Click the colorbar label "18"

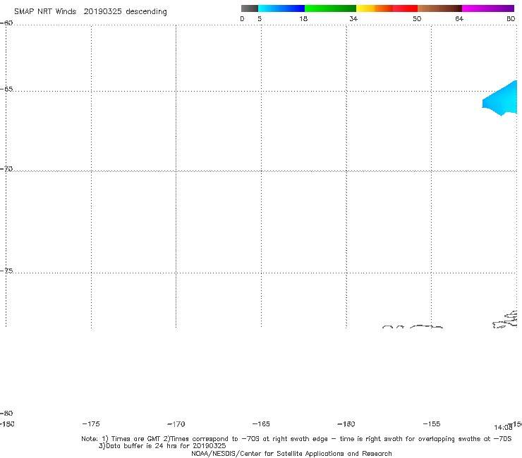[x=303, y=18]
